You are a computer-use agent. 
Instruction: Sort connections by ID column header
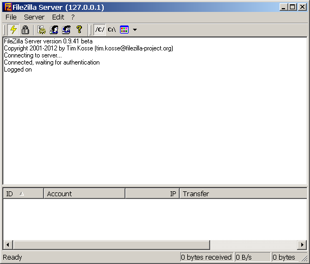[x=23, y=194]
